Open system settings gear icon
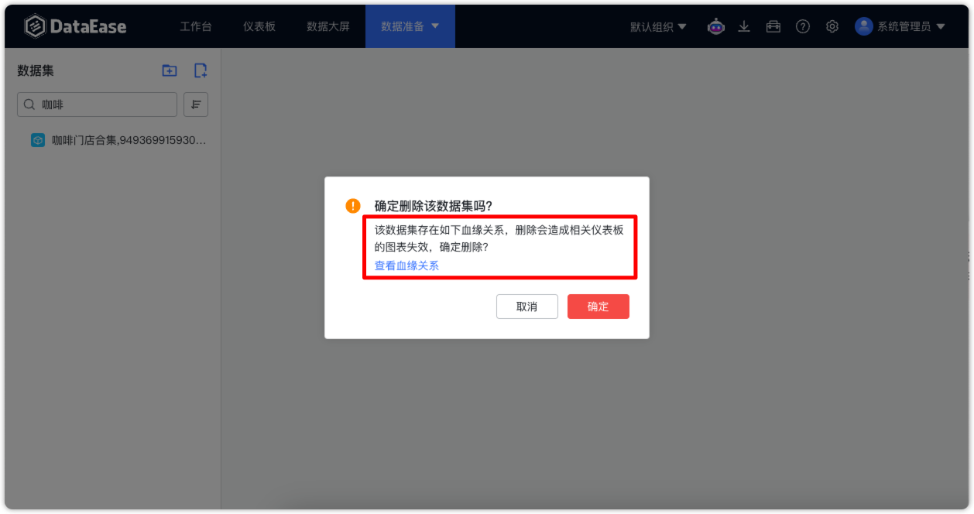The width and height of the screenshot is (974, 514). point(832,26)
